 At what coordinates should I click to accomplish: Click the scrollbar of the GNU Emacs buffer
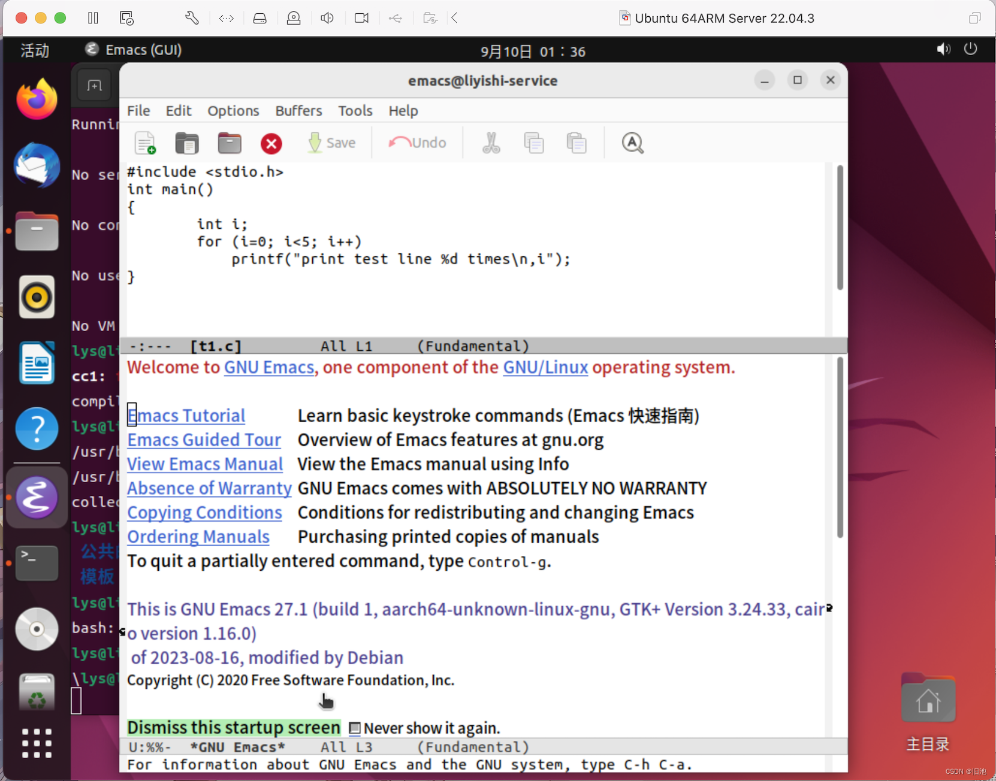[840, 447]
